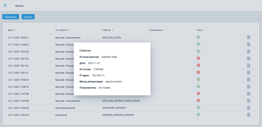Image resolution: width=262 pixels, height=127 pixels.
Task: Click green success status of KEYCLOAK_LOGIN row
Action: pyautogui.click(x=198, y=37)
